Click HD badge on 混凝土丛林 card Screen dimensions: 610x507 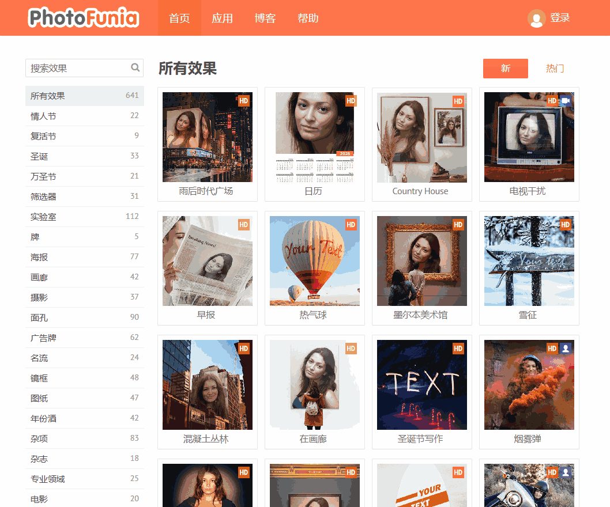click(x=243, y=349)
